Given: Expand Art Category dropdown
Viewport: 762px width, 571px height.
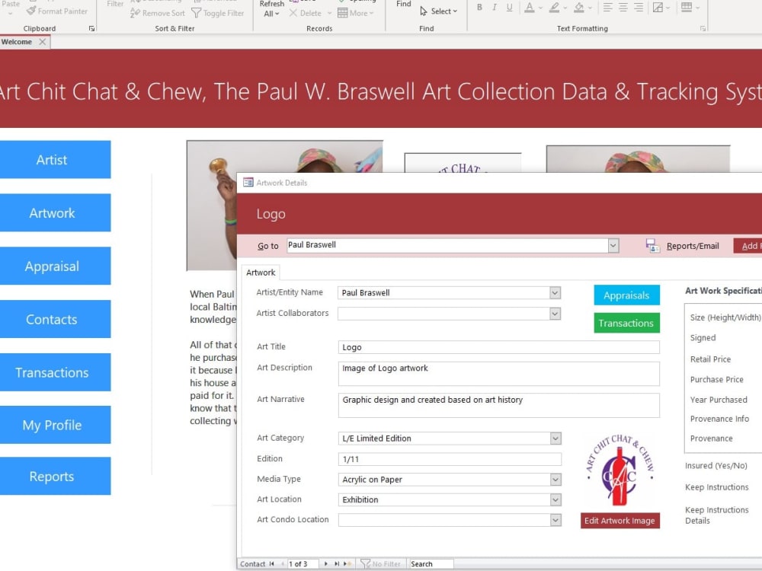Looking at the screenshot, I should 555,439.
